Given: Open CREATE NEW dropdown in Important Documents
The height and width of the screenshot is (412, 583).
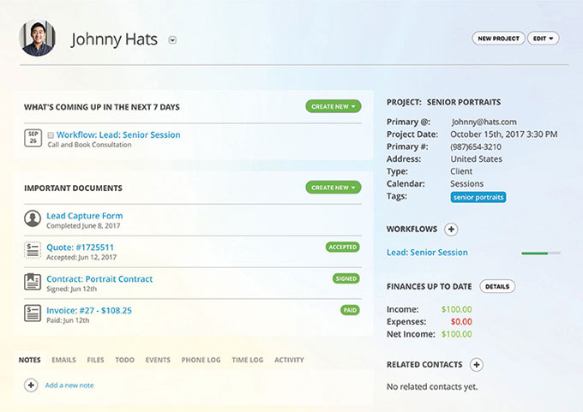Looking at the screenshot, I should pyautogui.click(x=334, y=188).
